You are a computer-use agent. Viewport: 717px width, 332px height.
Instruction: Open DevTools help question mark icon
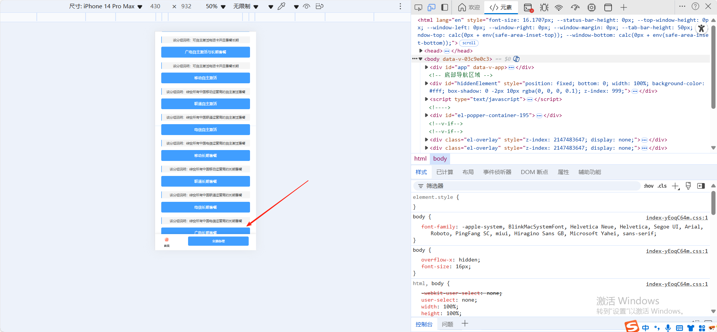pos(695,6)
